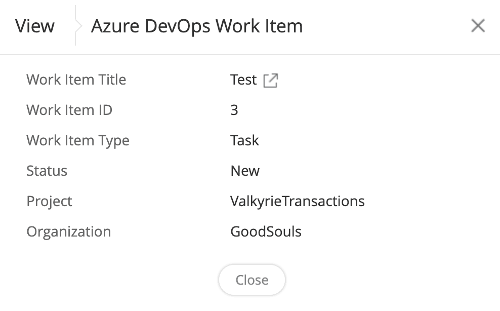Open the work item external link icon
Viewport: 500px width, 311px height.
coord(271,81)
